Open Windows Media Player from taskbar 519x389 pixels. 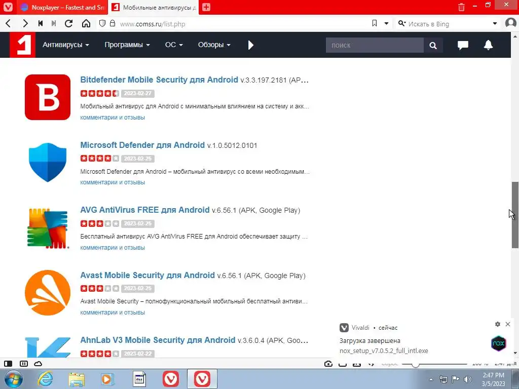point(107,379)
